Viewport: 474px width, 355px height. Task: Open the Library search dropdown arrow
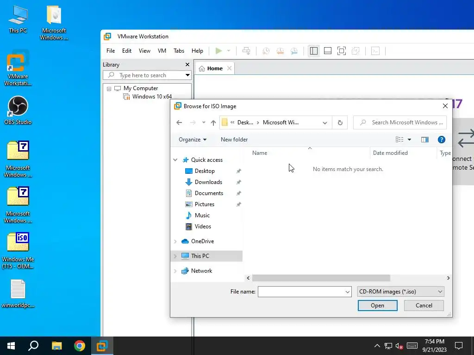pos(187,75)
